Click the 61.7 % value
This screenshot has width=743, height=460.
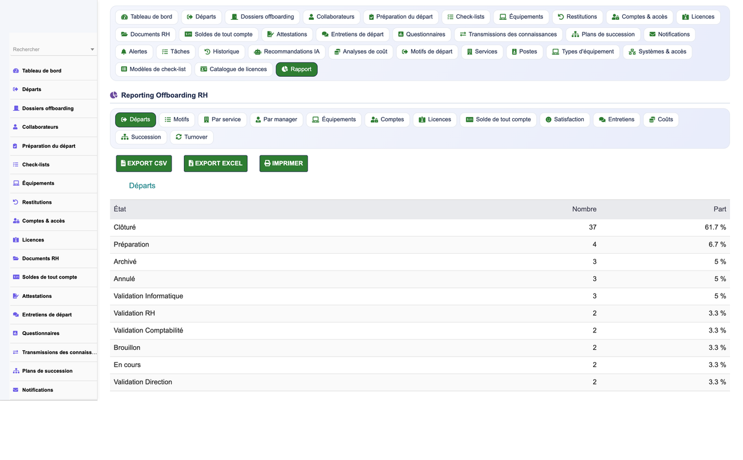pos(715,227)
